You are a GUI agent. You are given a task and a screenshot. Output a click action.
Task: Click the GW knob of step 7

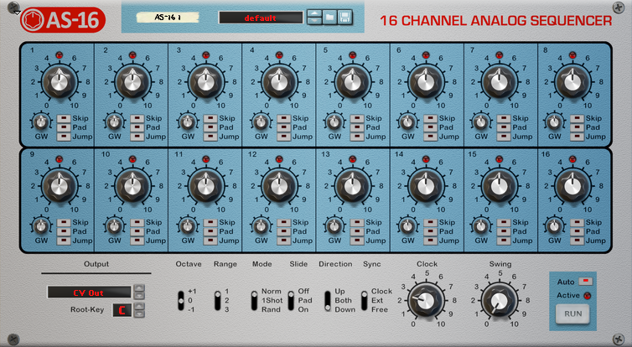point(480,122)
